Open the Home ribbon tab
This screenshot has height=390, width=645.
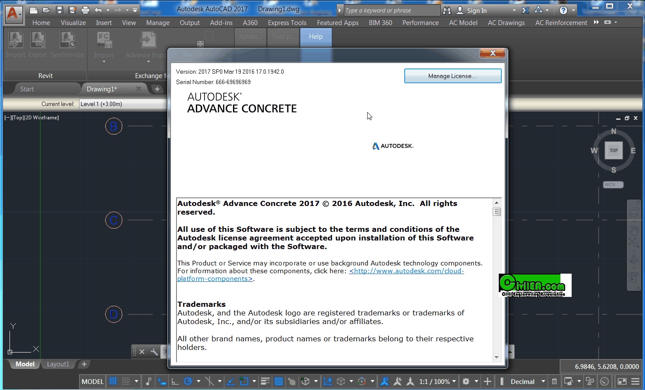click(x=41, y=22)
